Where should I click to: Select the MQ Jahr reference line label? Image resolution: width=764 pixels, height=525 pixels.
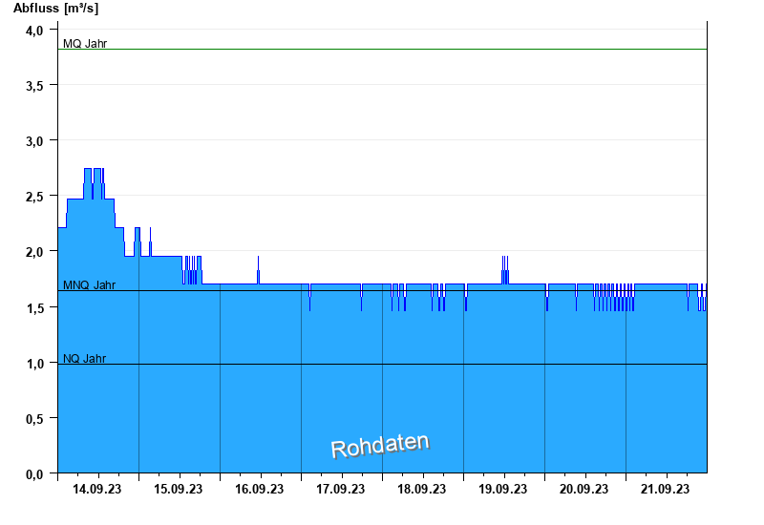coord(85,44)
